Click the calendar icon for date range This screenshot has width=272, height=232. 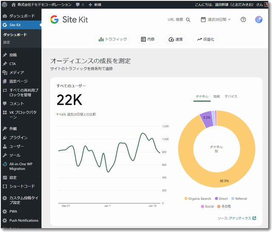203,20
